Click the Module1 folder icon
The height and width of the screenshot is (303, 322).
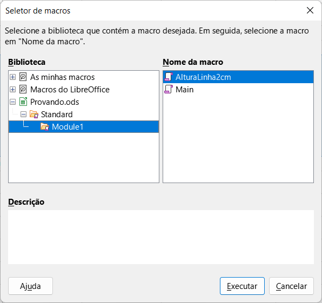pyautogui.click(x=44, y=127)
